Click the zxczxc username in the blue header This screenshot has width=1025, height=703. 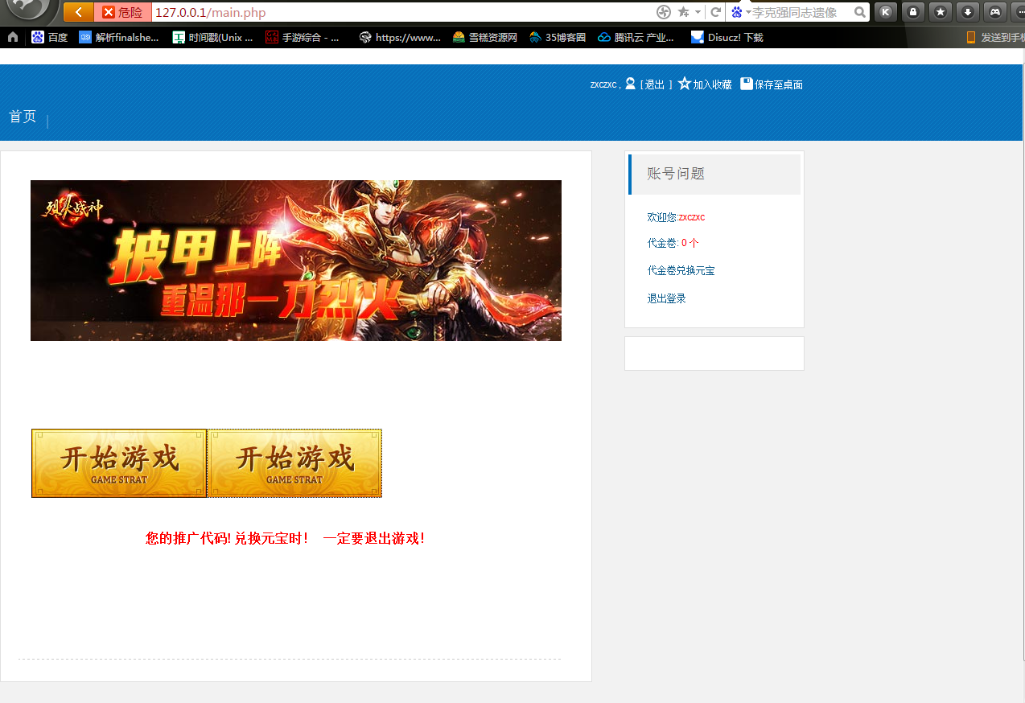pyautogui.click(x=603, y=84)
